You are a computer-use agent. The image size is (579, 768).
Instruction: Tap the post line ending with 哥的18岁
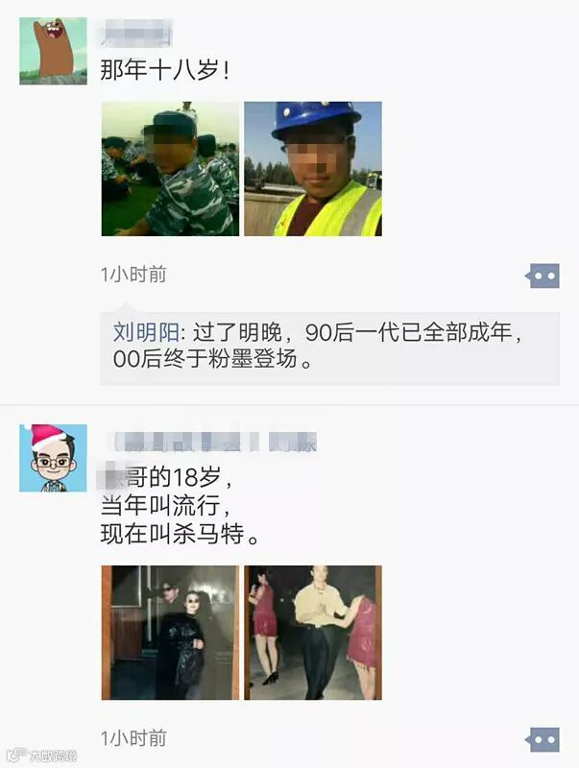(164, 477)
